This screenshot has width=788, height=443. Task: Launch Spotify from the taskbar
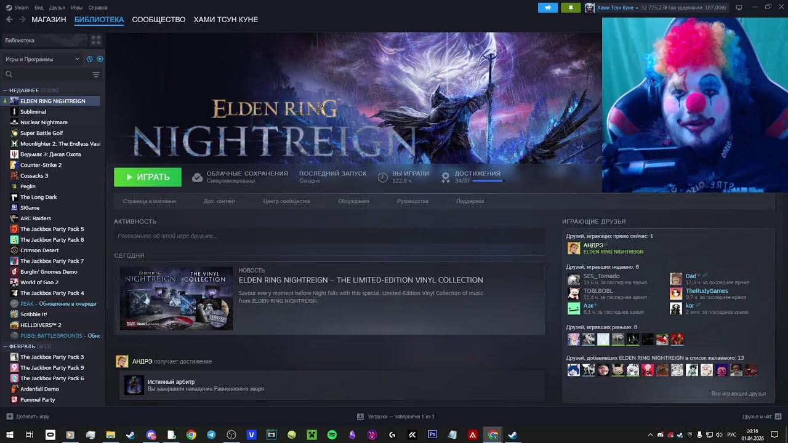click(332, 435)
